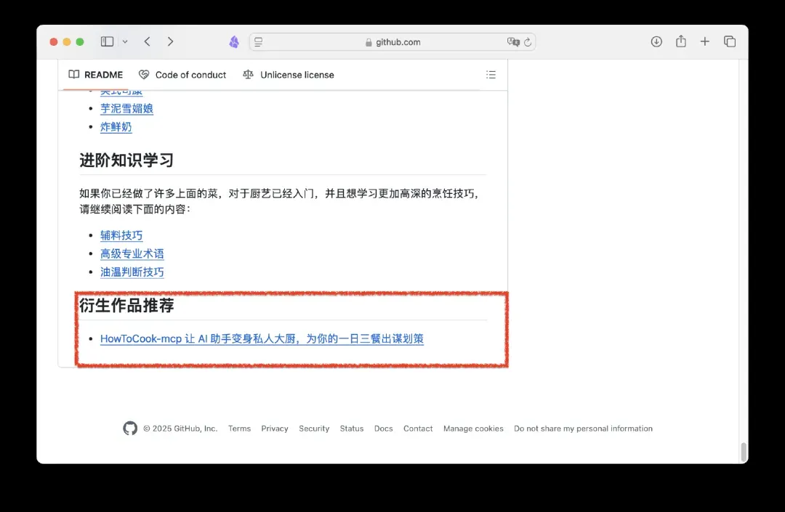Open the 炸鲜奶 recipe link
The image size is (785, 512).
pos(116,127)
